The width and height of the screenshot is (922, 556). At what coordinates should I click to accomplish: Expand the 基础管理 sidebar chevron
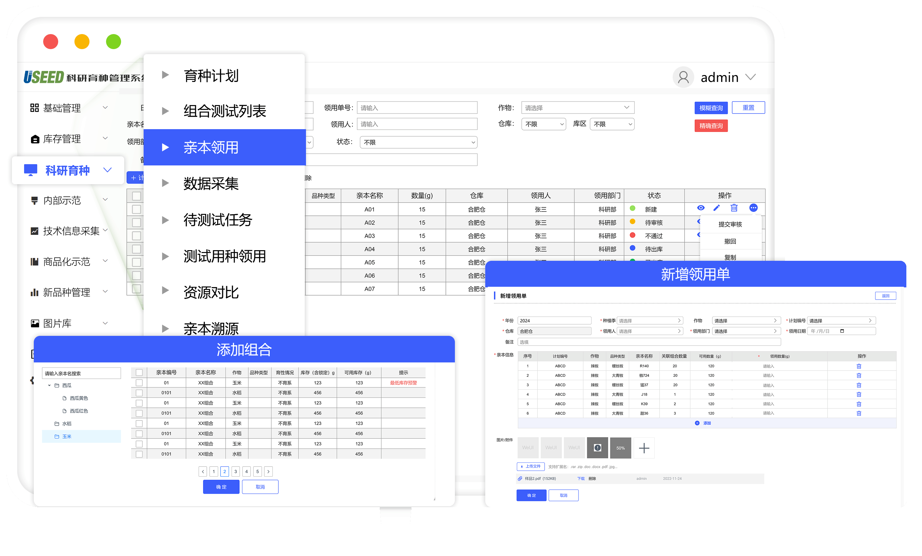click(105, 108)
